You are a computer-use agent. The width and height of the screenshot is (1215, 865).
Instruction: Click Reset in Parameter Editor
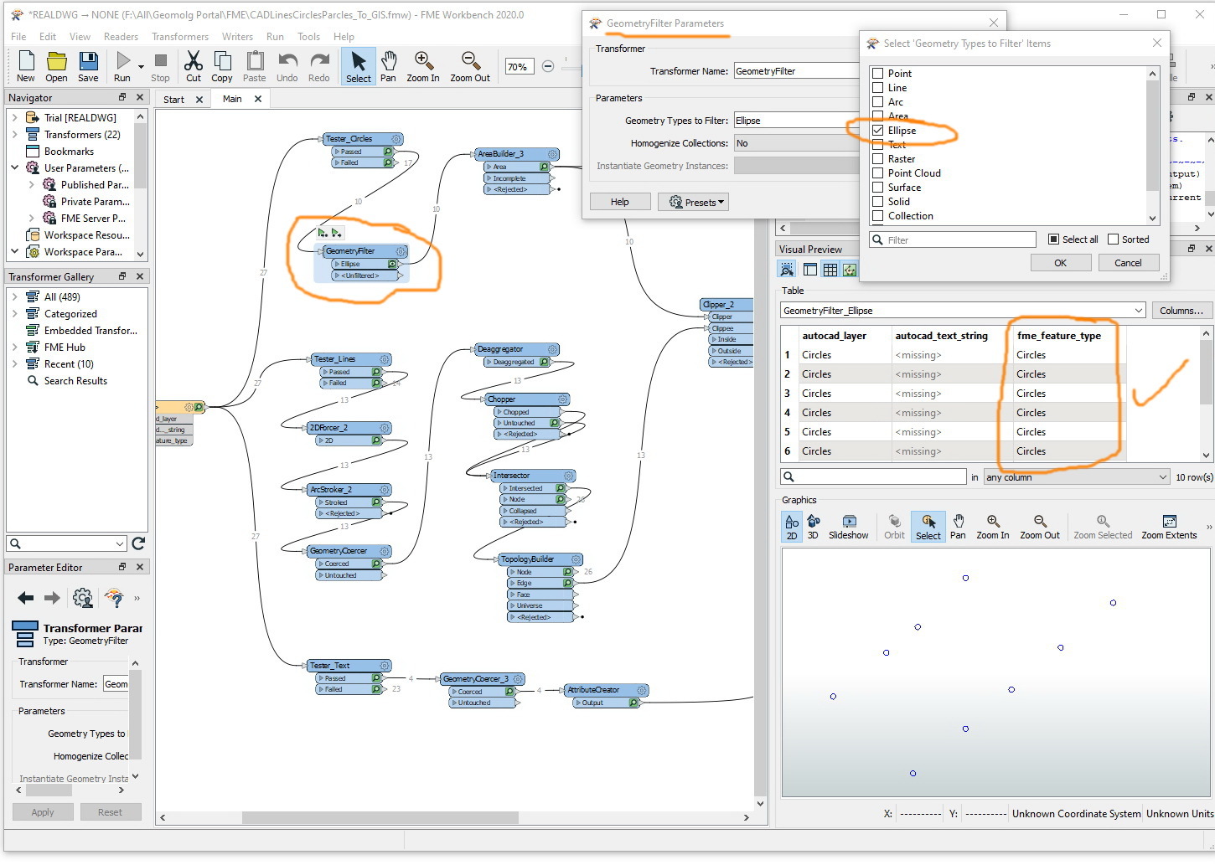(110, 812)
